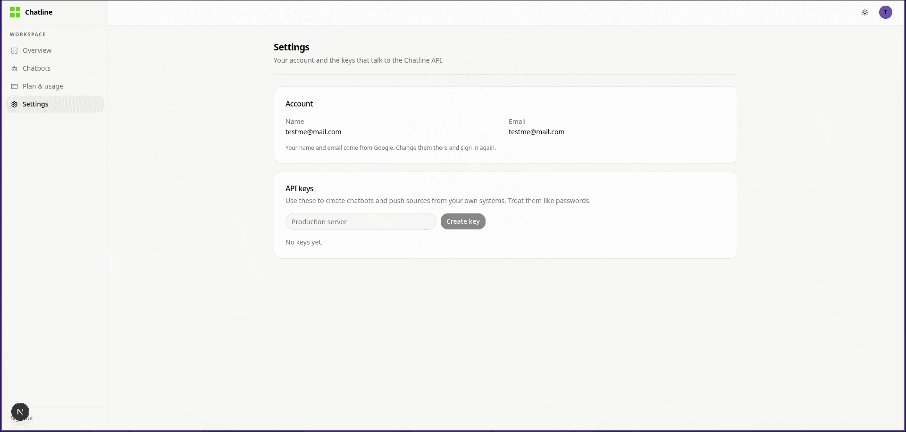Select Settings in the sidebar
The width and height of the screenshot is (906, 432).
click(x=55, y=104)
